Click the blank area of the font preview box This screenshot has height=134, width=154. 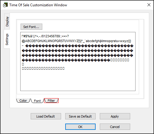tap(78, 80)
